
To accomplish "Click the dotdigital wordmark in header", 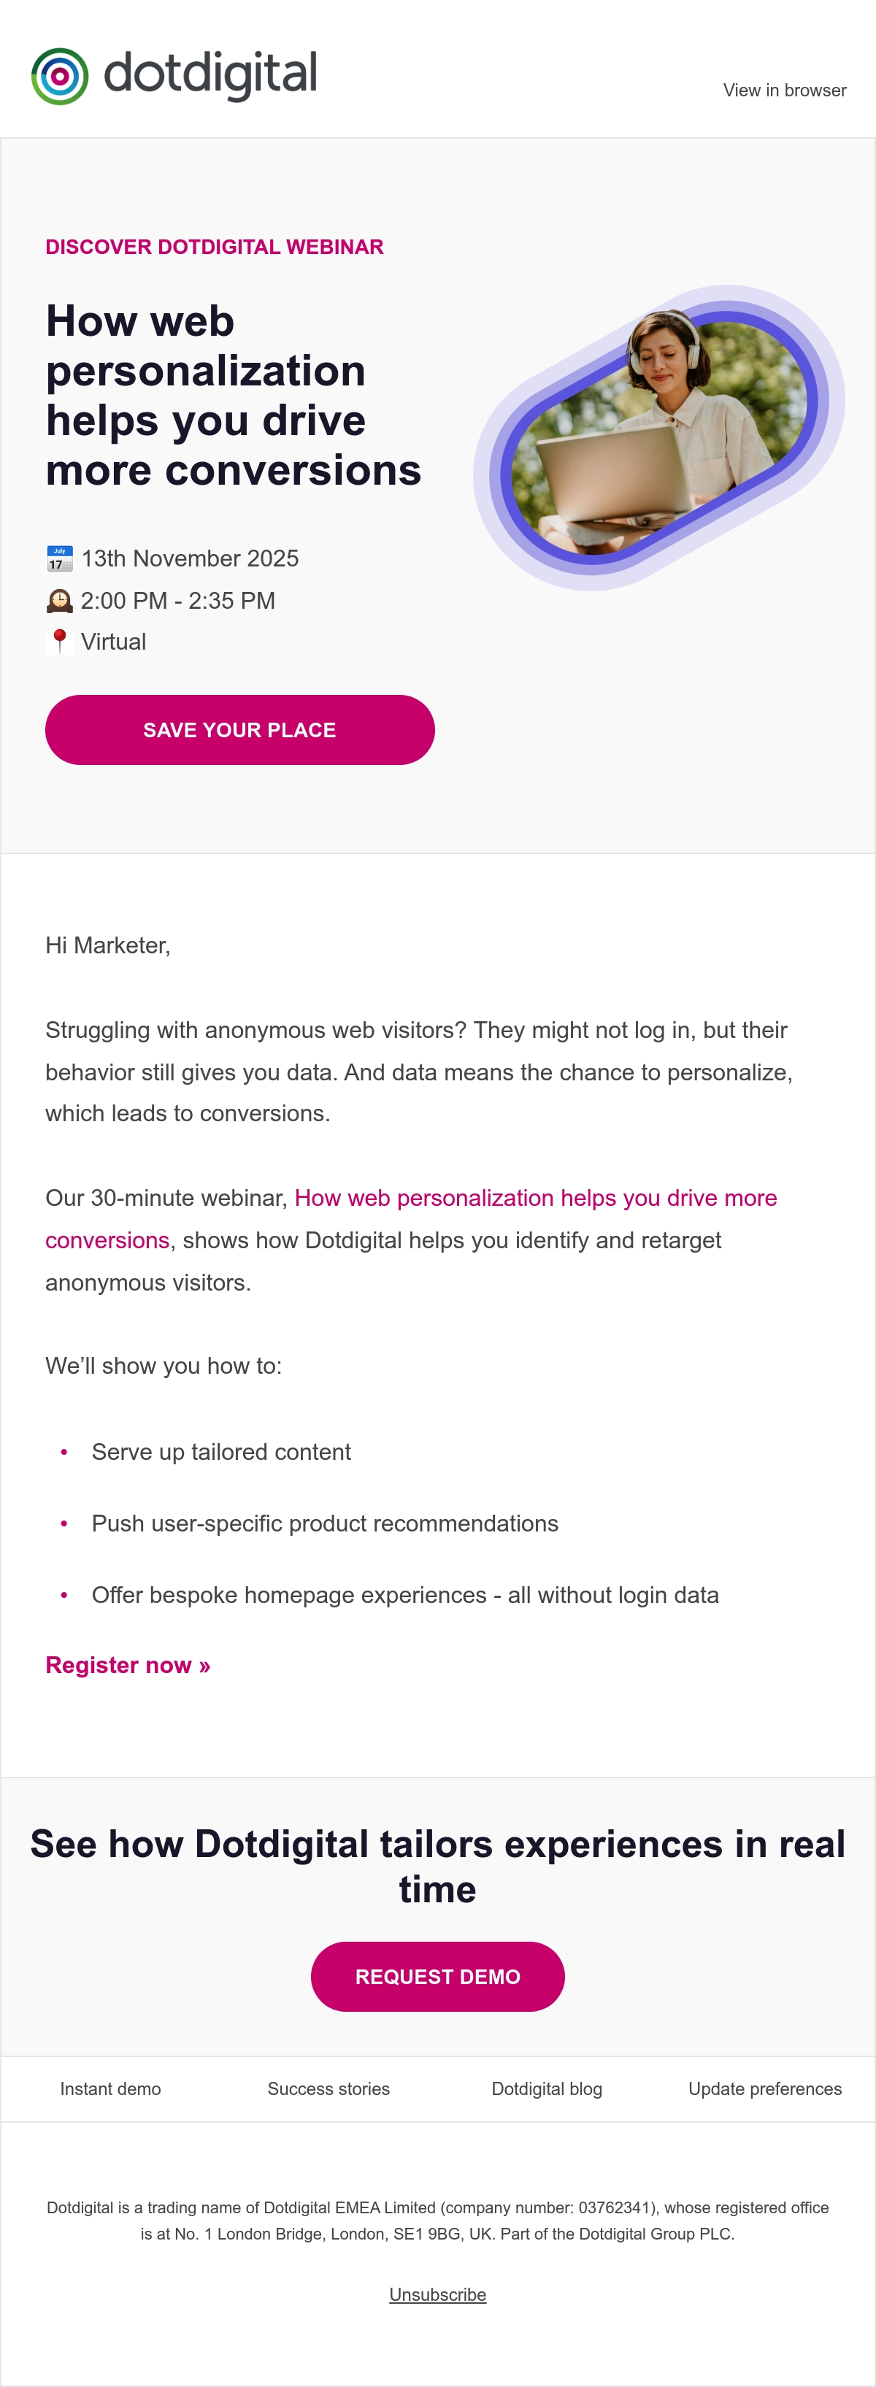I will 210,74.
